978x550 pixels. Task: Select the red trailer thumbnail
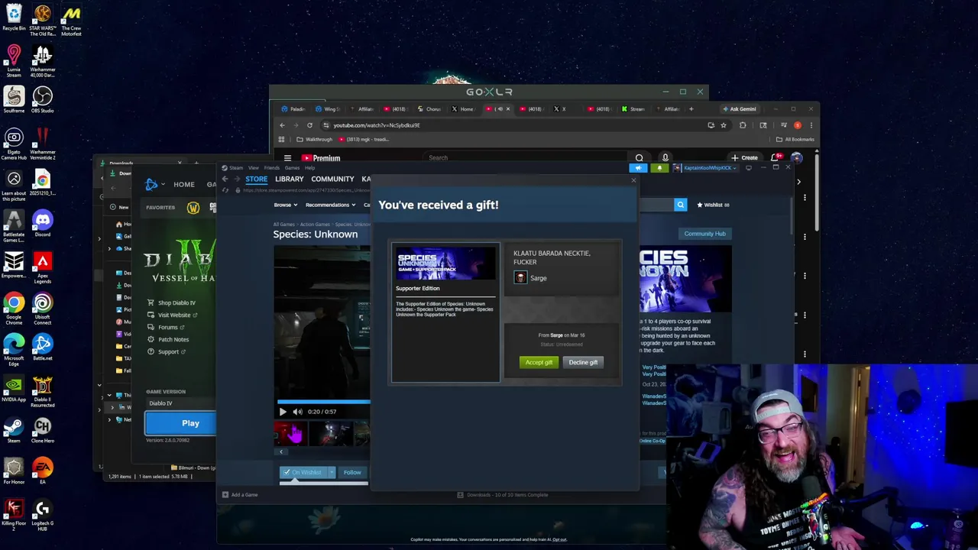[x=290, y=434]
